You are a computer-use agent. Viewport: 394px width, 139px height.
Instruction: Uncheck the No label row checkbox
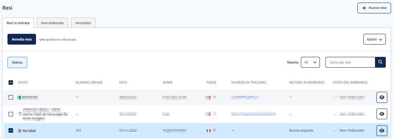pos(11,130)
